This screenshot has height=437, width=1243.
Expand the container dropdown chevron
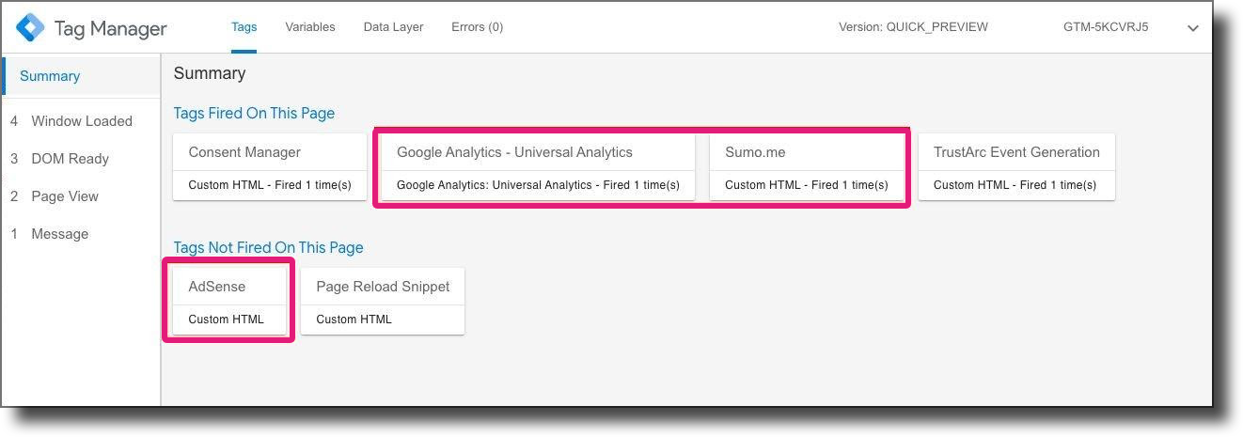click(1193, 28)
